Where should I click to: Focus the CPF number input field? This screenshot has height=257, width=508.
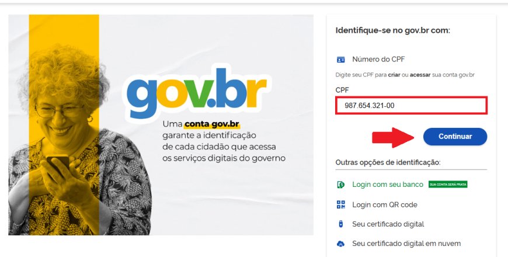pyautogui.click(x=411, y=105)
